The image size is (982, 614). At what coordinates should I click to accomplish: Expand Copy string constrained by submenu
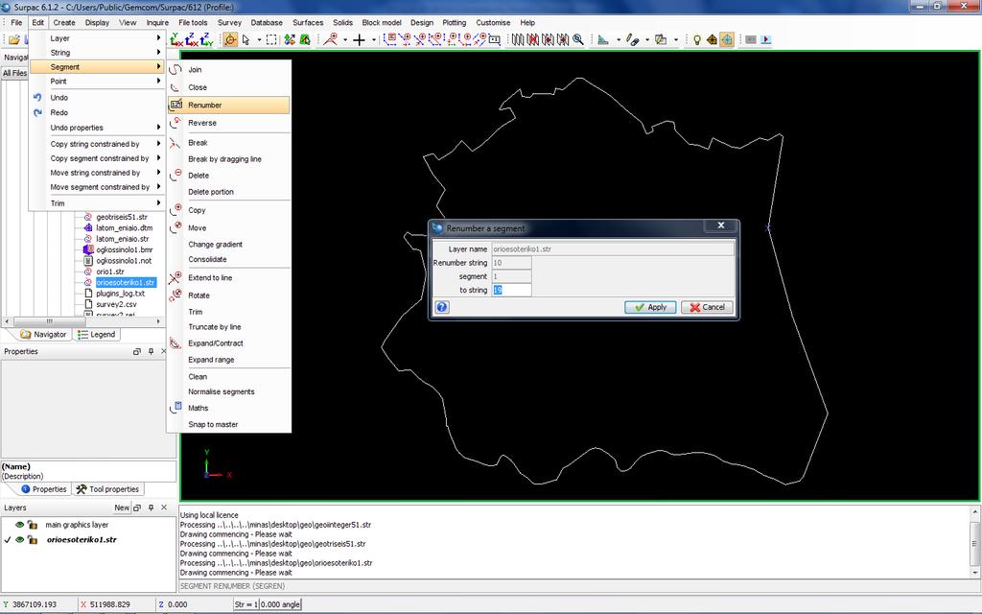pyautogui.click(x=97, y=144)
